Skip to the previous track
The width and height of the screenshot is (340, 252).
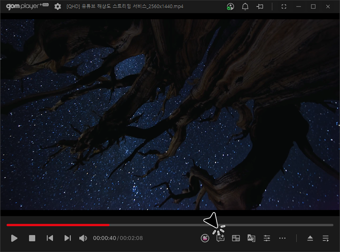(x=50, y=238)
